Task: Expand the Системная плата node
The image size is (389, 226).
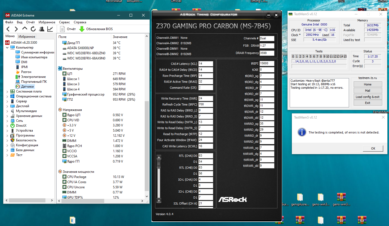Action: 7,91
